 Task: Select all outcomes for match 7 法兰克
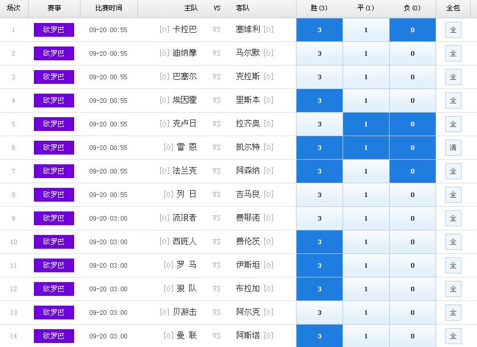tap(453, 171)
